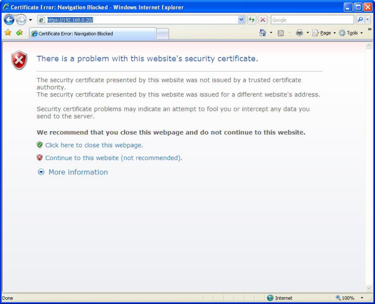Click the Done status bar text
The width and height of the screenshot is (375, 304).
[7, 298]
